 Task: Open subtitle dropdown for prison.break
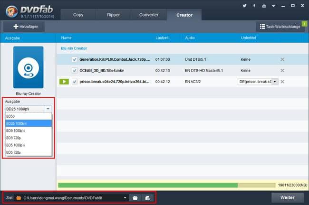pos(275,82)
